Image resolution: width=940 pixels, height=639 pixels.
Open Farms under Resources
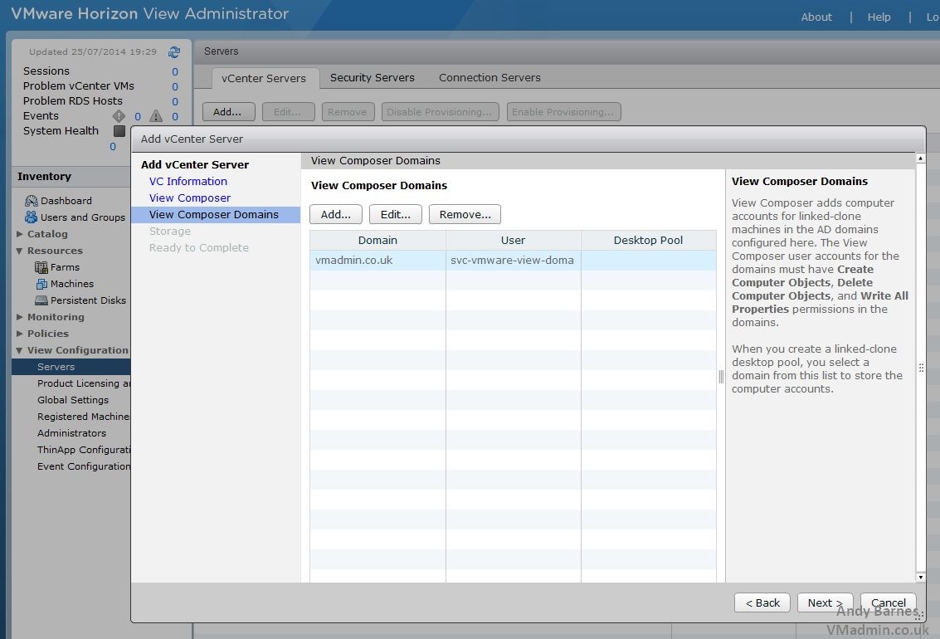65,267
